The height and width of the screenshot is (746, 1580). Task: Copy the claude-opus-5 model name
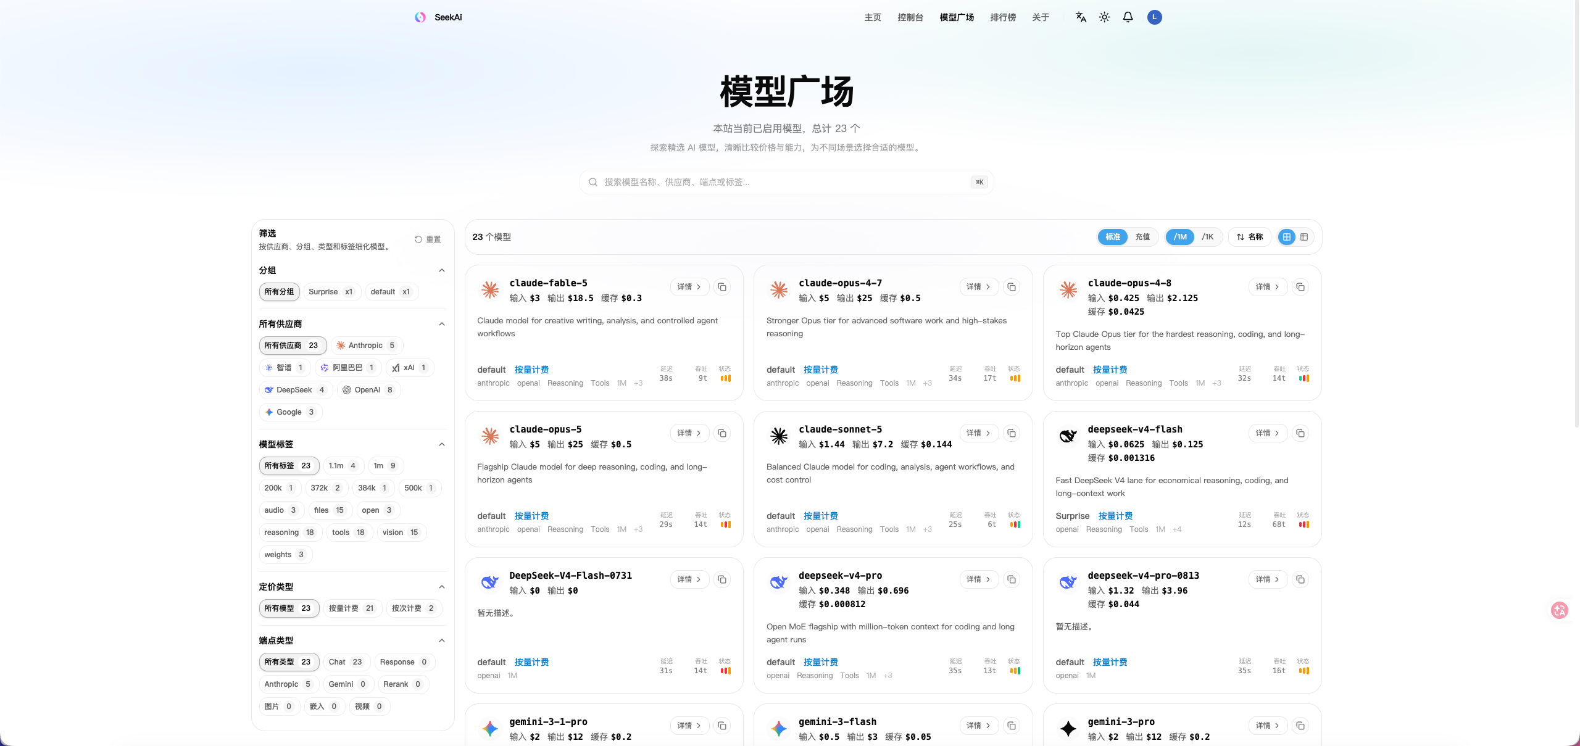click(722, 433)
